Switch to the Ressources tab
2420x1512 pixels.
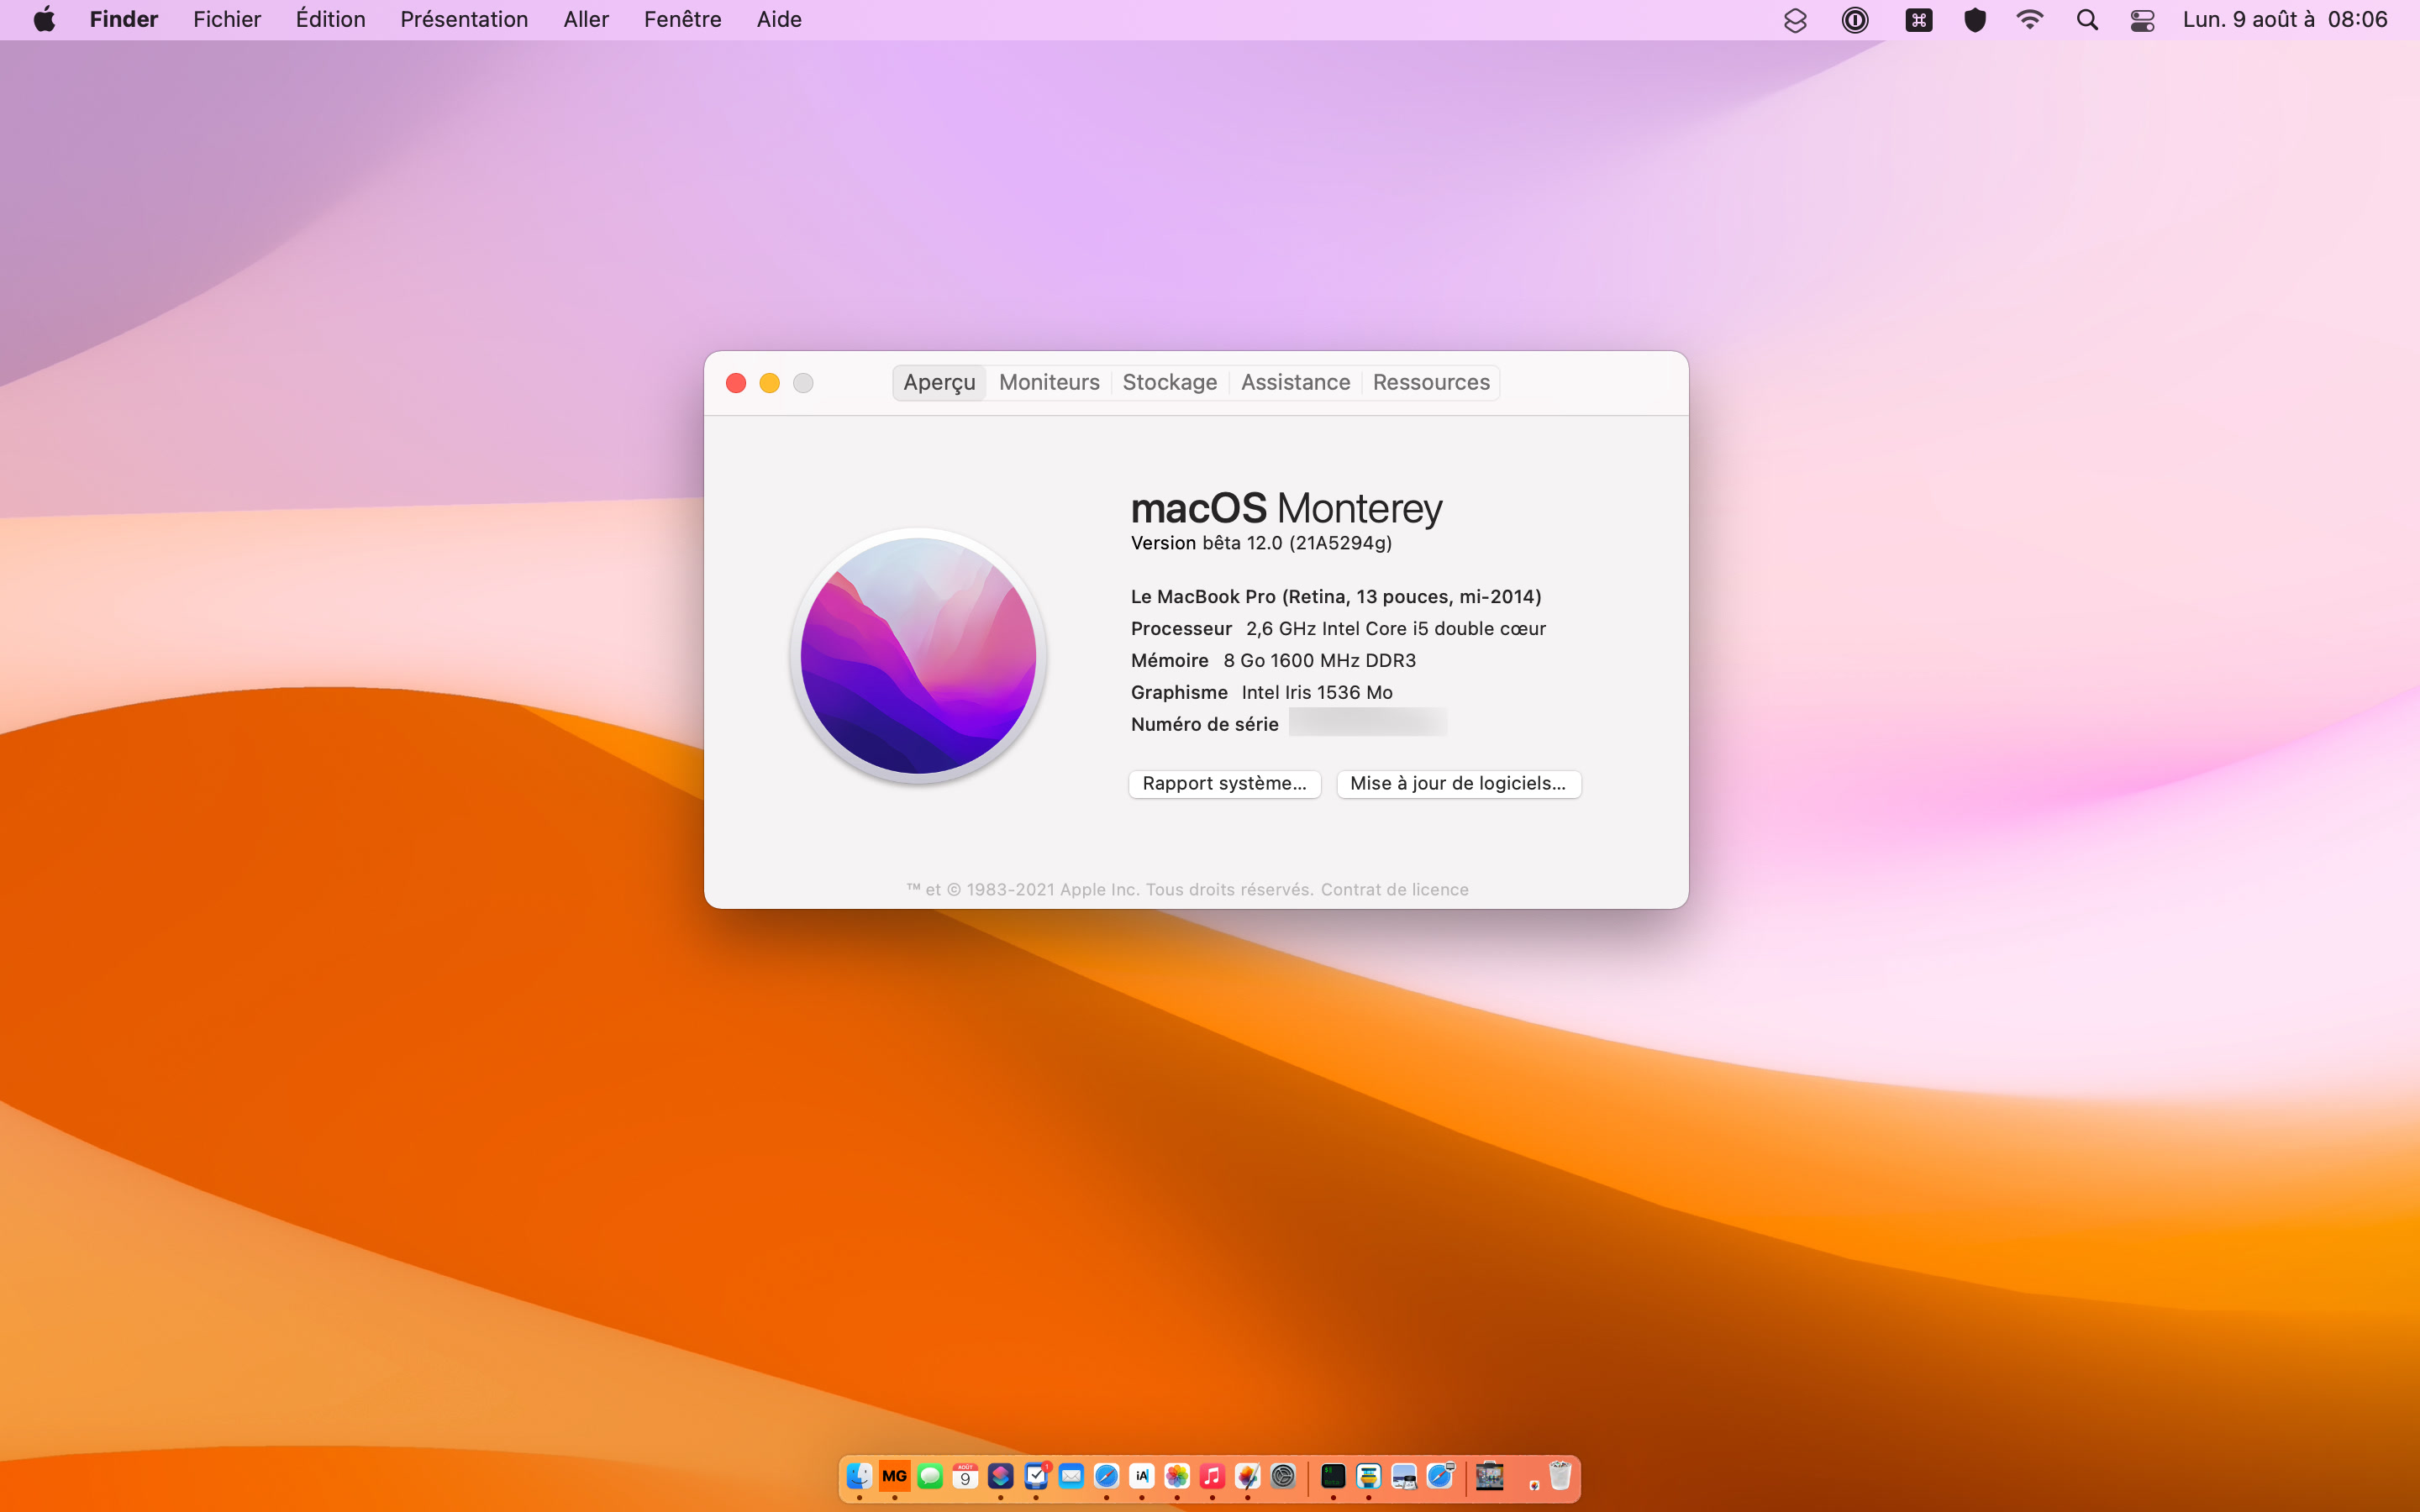click(1431, 382)
